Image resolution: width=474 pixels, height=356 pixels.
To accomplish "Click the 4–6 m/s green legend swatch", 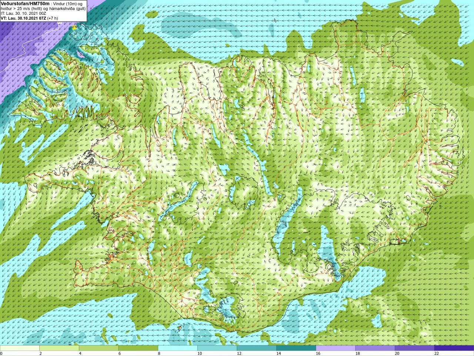I will (x=99, y=348).
